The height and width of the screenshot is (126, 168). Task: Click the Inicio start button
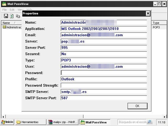coord(7,122)
